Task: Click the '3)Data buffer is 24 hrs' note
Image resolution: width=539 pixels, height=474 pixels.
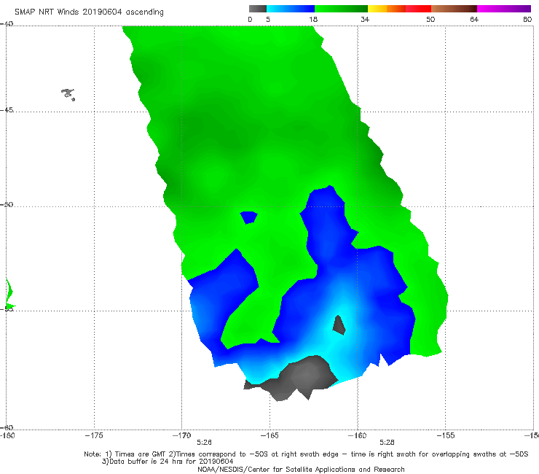Action: pos(168,462)
